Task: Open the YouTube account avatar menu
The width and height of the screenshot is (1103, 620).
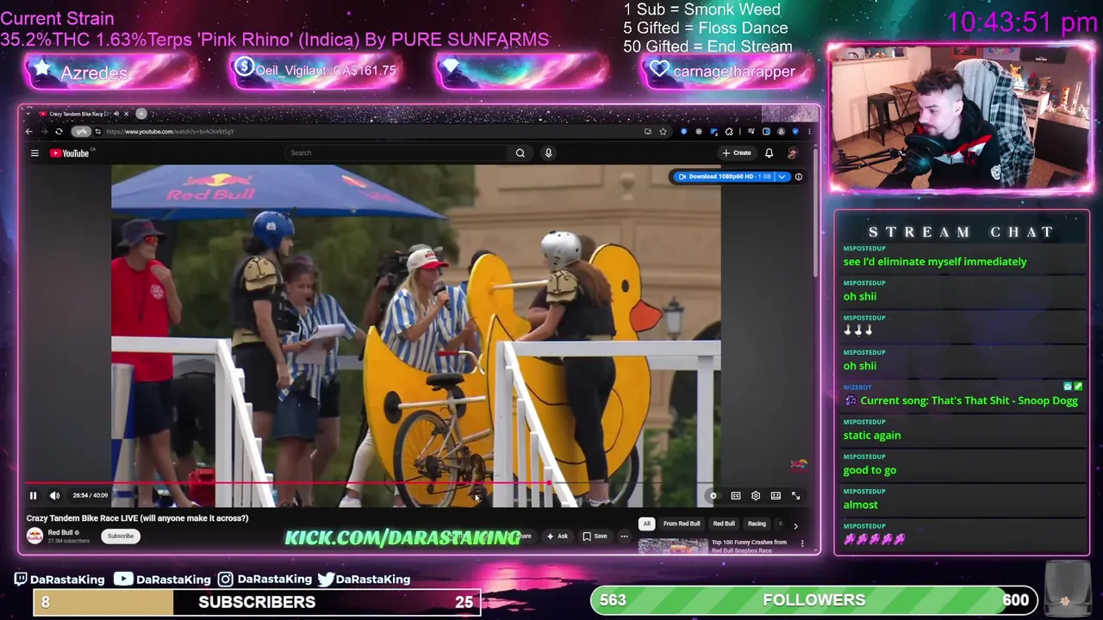Action: coord(793,152)
